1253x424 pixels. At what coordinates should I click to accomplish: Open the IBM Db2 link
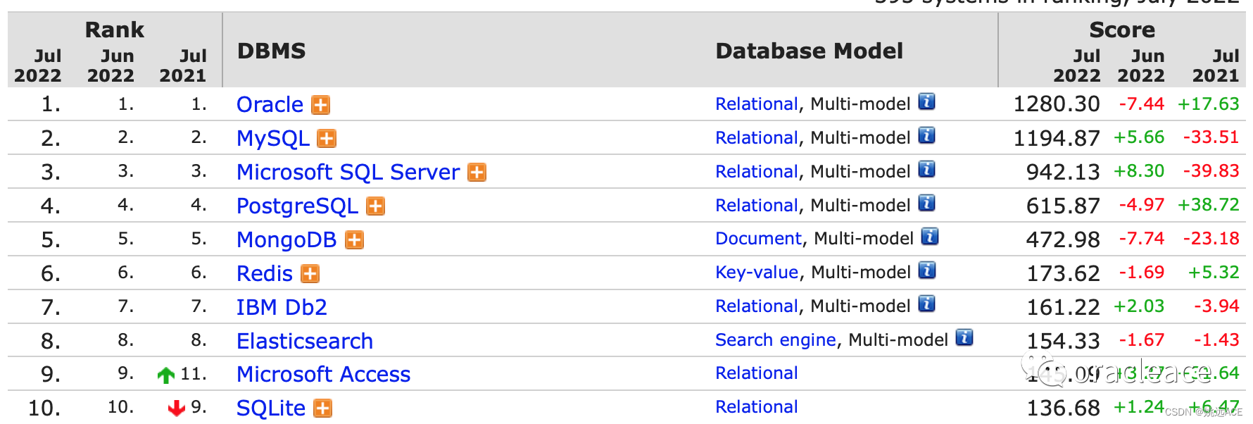(x=282, y=308)
